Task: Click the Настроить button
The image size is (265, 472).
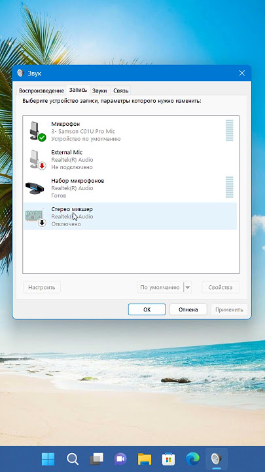Action: (42, 287)
